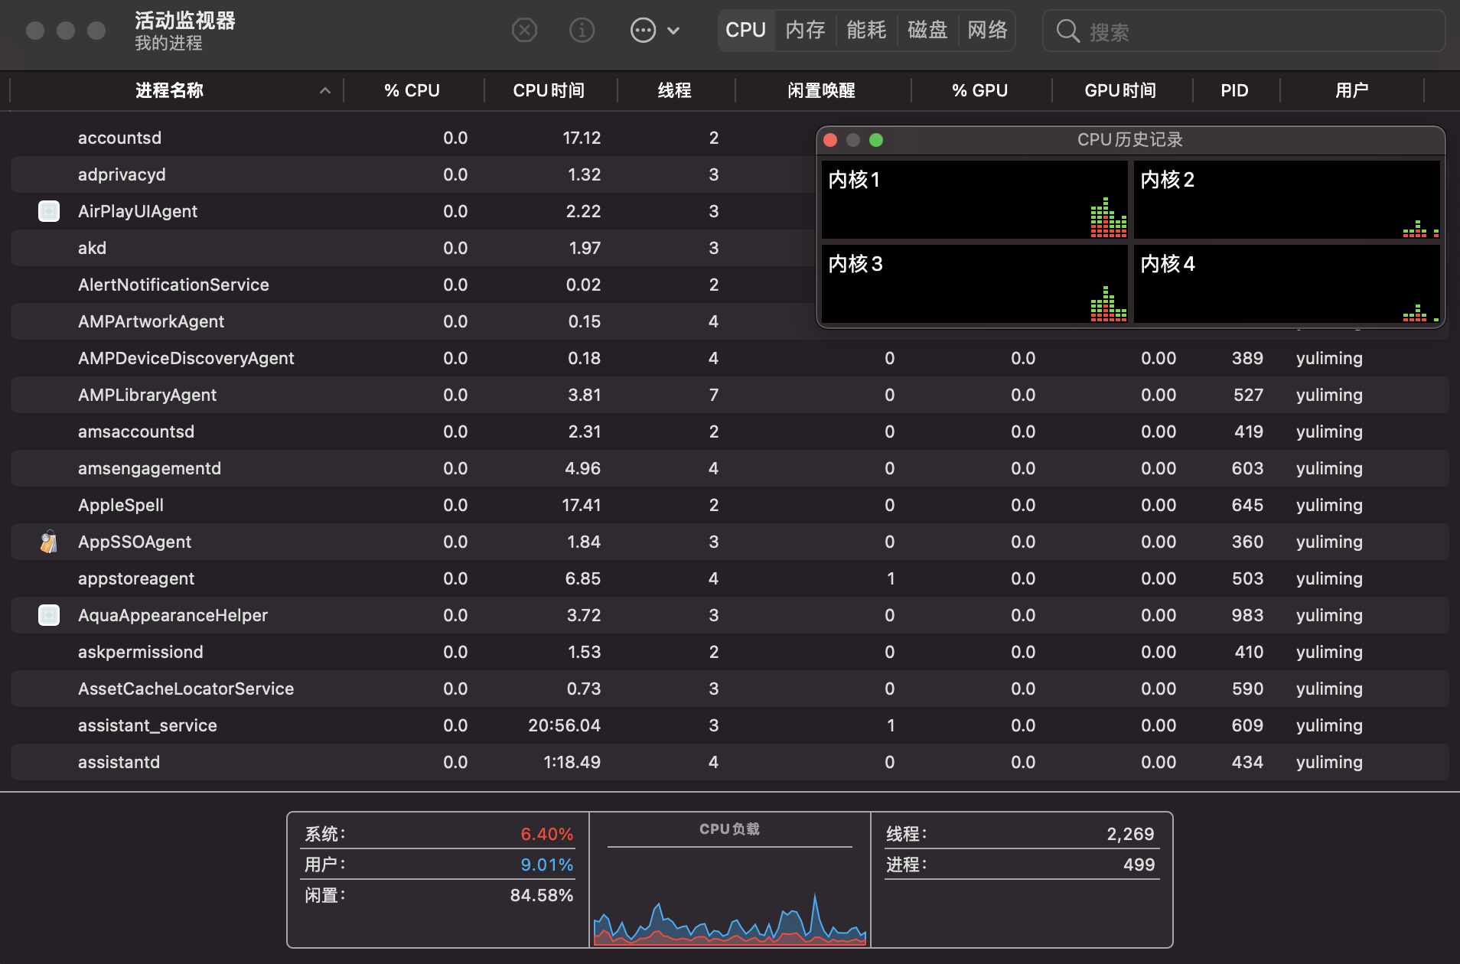Click the 内核3 CPU history graph
This screenshot has height=964, width=1460.
pyautogui.click(x=975, y=284)
